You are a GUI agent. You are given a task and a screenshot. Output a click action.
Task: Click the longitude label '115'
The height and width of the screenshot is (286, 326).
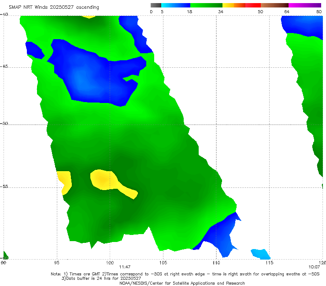[269, 263]
